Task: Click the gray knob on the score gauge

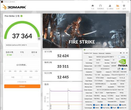Action: (x=39, y=39)
